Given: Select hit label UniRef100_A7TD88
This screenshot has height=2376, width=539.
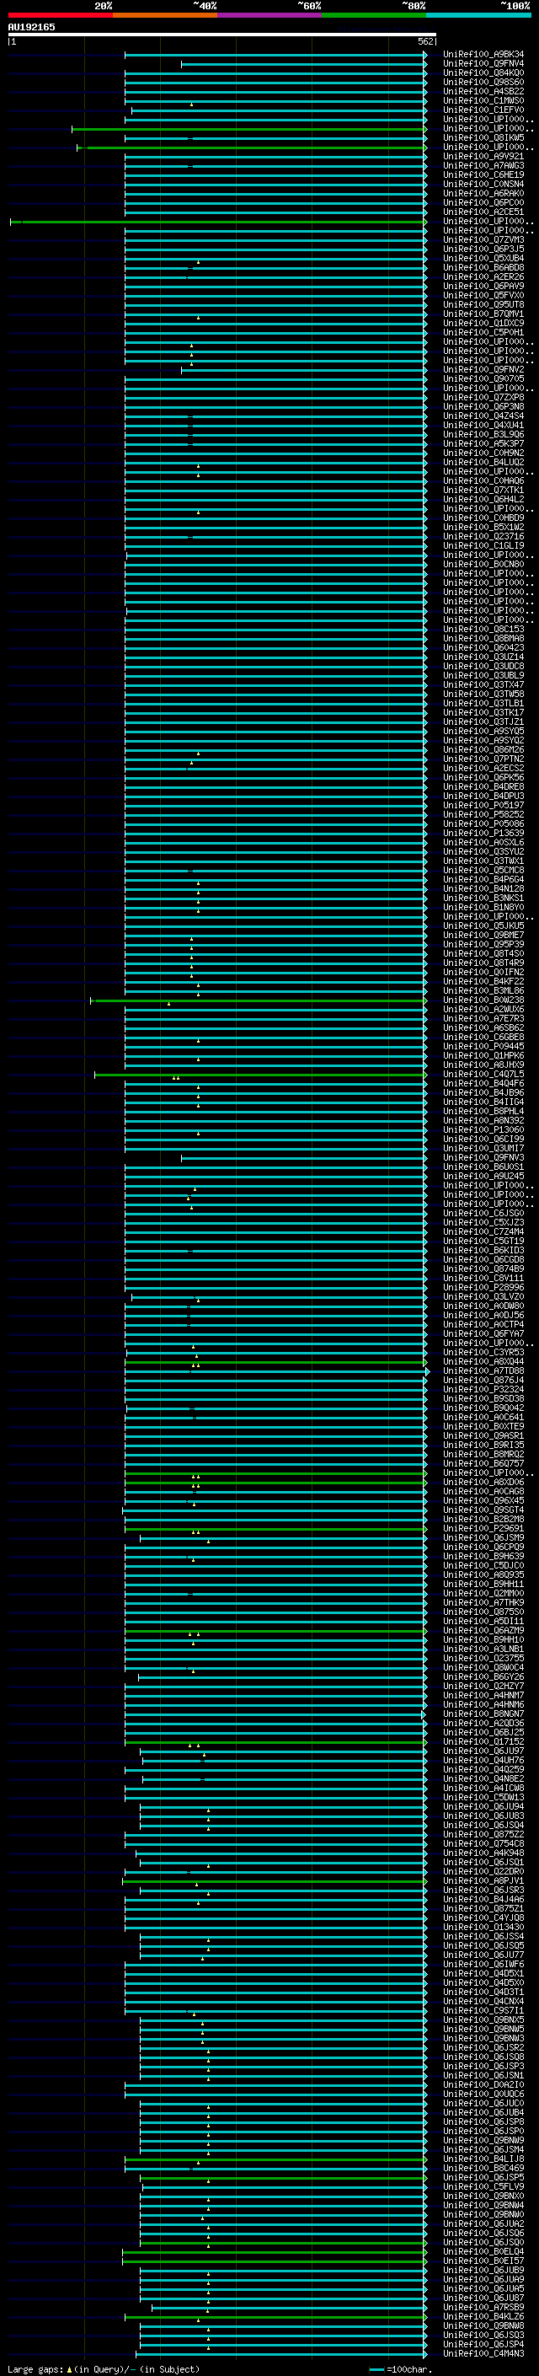Looking at the screenshot, I should point(483,1370).
